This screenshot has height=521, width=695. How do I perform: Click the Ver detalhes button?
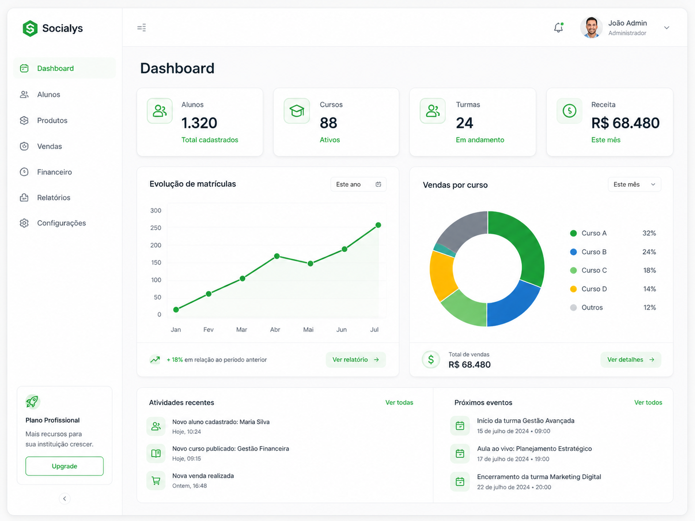point(631,359)
